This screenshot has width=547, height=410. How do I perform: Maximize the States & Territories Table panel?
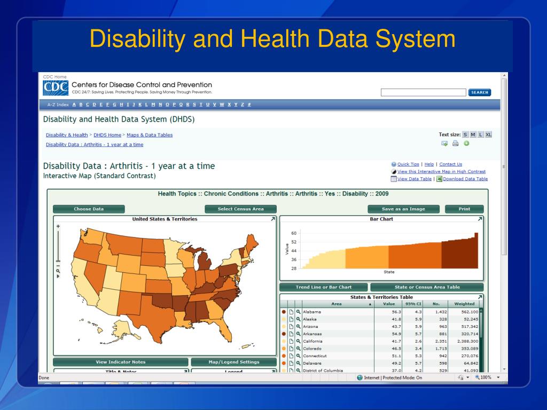pos(480,297)
